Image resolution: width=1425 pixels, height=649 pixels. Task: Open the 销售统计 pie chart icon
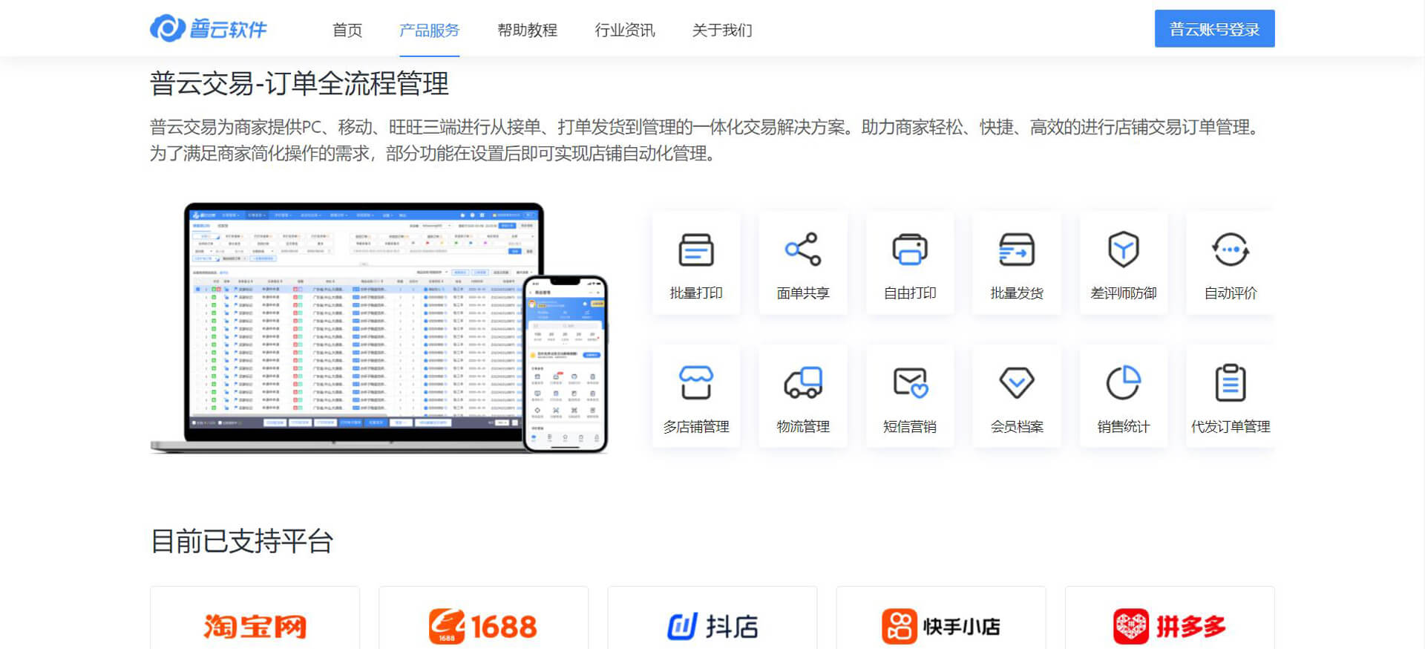[1123, 383]
